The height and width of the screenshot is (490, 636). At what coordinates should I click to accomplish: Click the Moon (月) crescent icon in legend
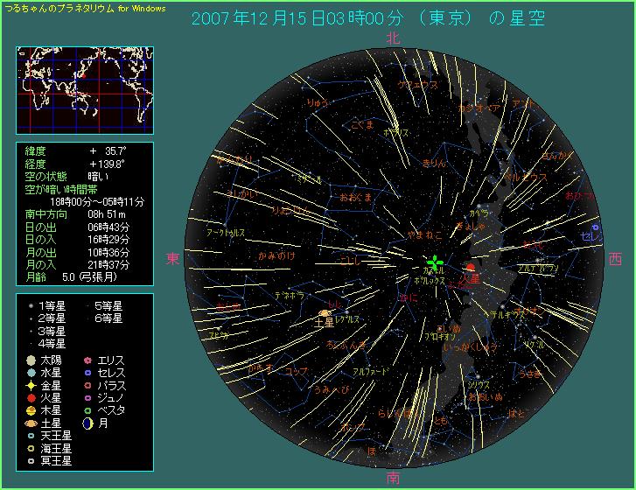pyautogui.click(x=88, y=423)
